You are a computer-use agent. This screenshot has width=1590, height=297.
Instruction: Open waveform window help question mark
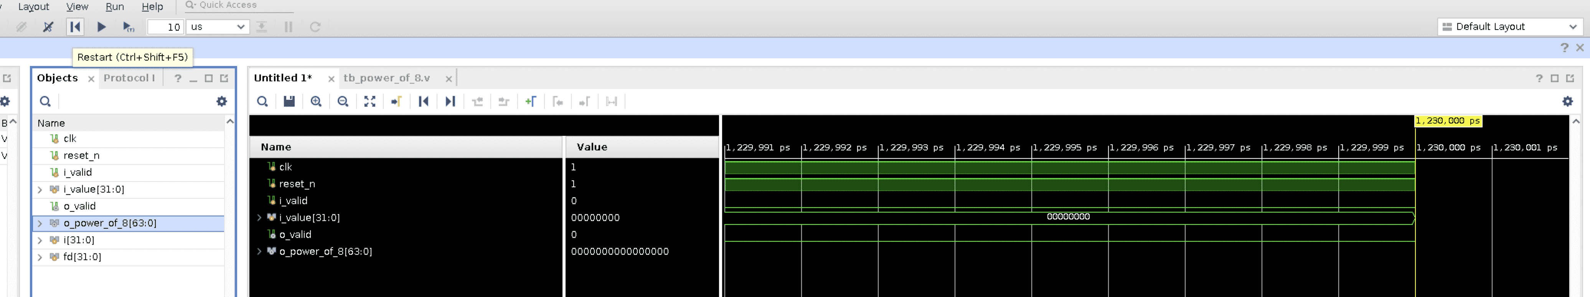coord(1539,78)
